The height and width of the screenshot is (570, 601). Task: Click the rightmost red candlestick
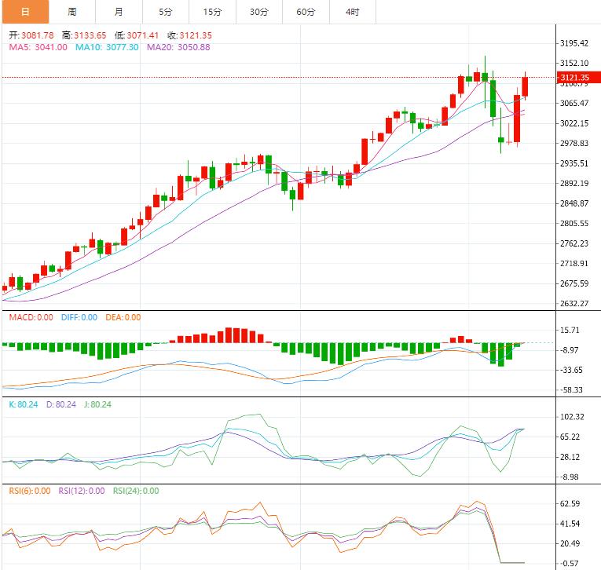pyautogui.click(x=525, y=86)
